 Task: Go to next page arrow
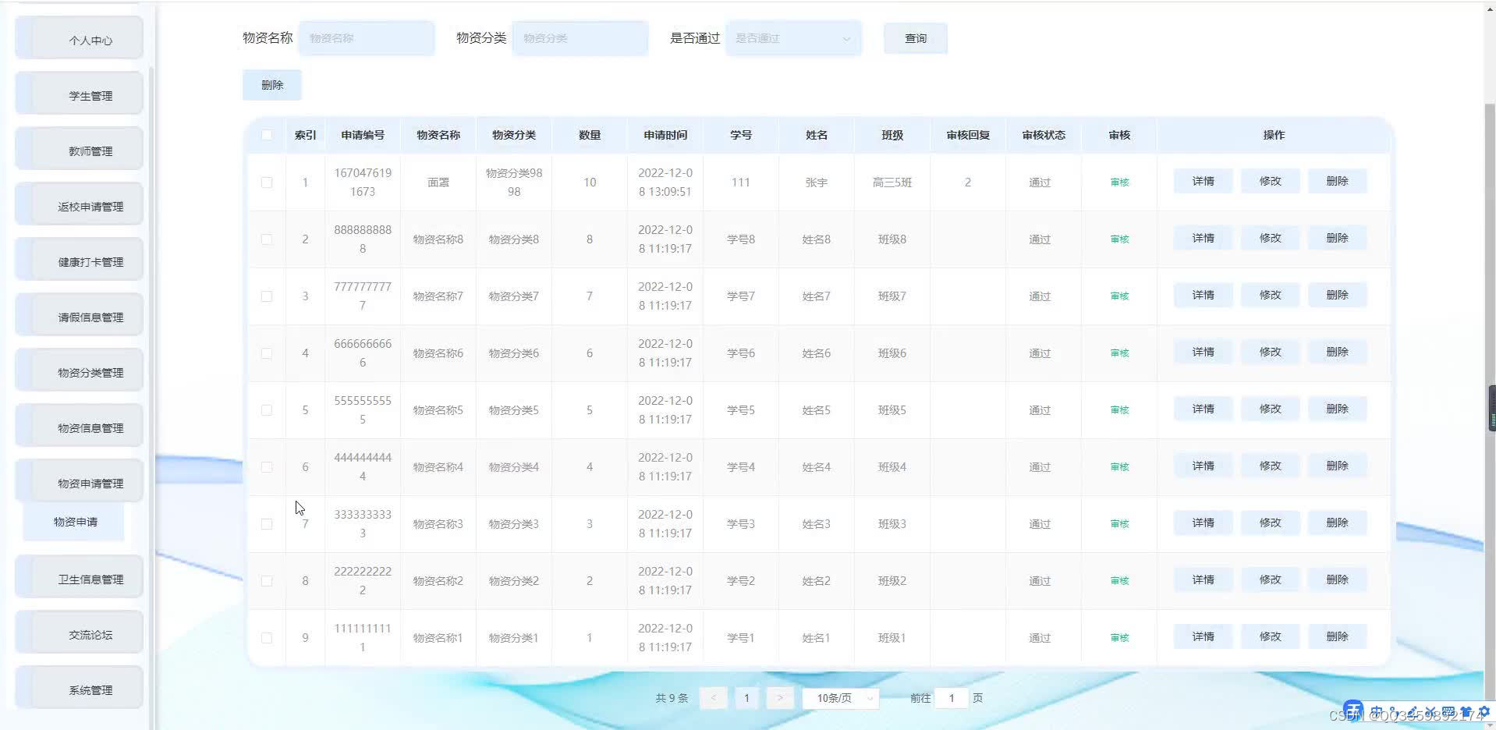(780, 698)
